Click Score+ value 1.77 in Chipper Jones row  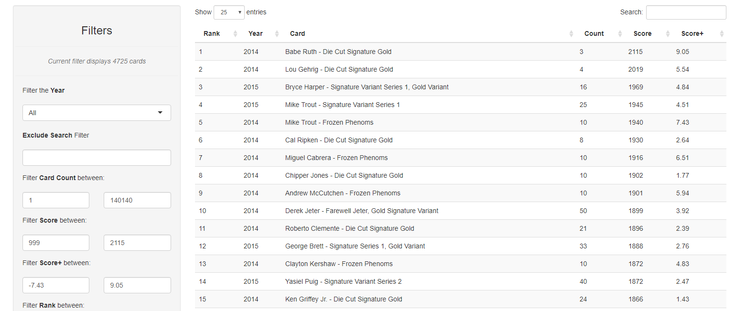pos(682,175)
